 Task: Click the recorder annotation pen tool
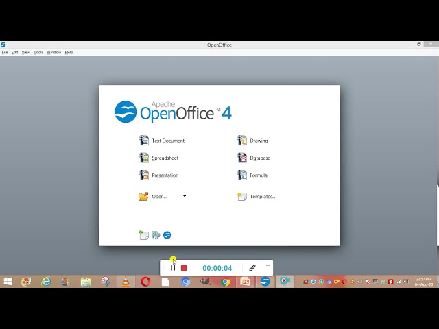pos(252,268)
